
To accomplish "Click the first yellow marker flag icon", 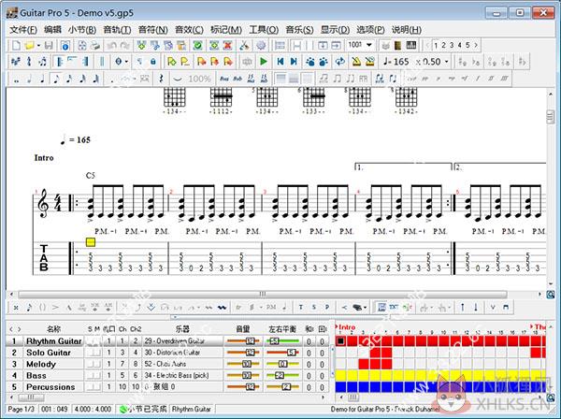I will 171,62.
